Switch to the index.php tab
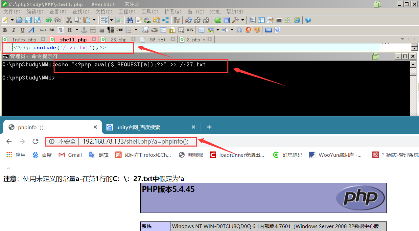419x231 pixels. pyautogui.click(x=24, y=40)
